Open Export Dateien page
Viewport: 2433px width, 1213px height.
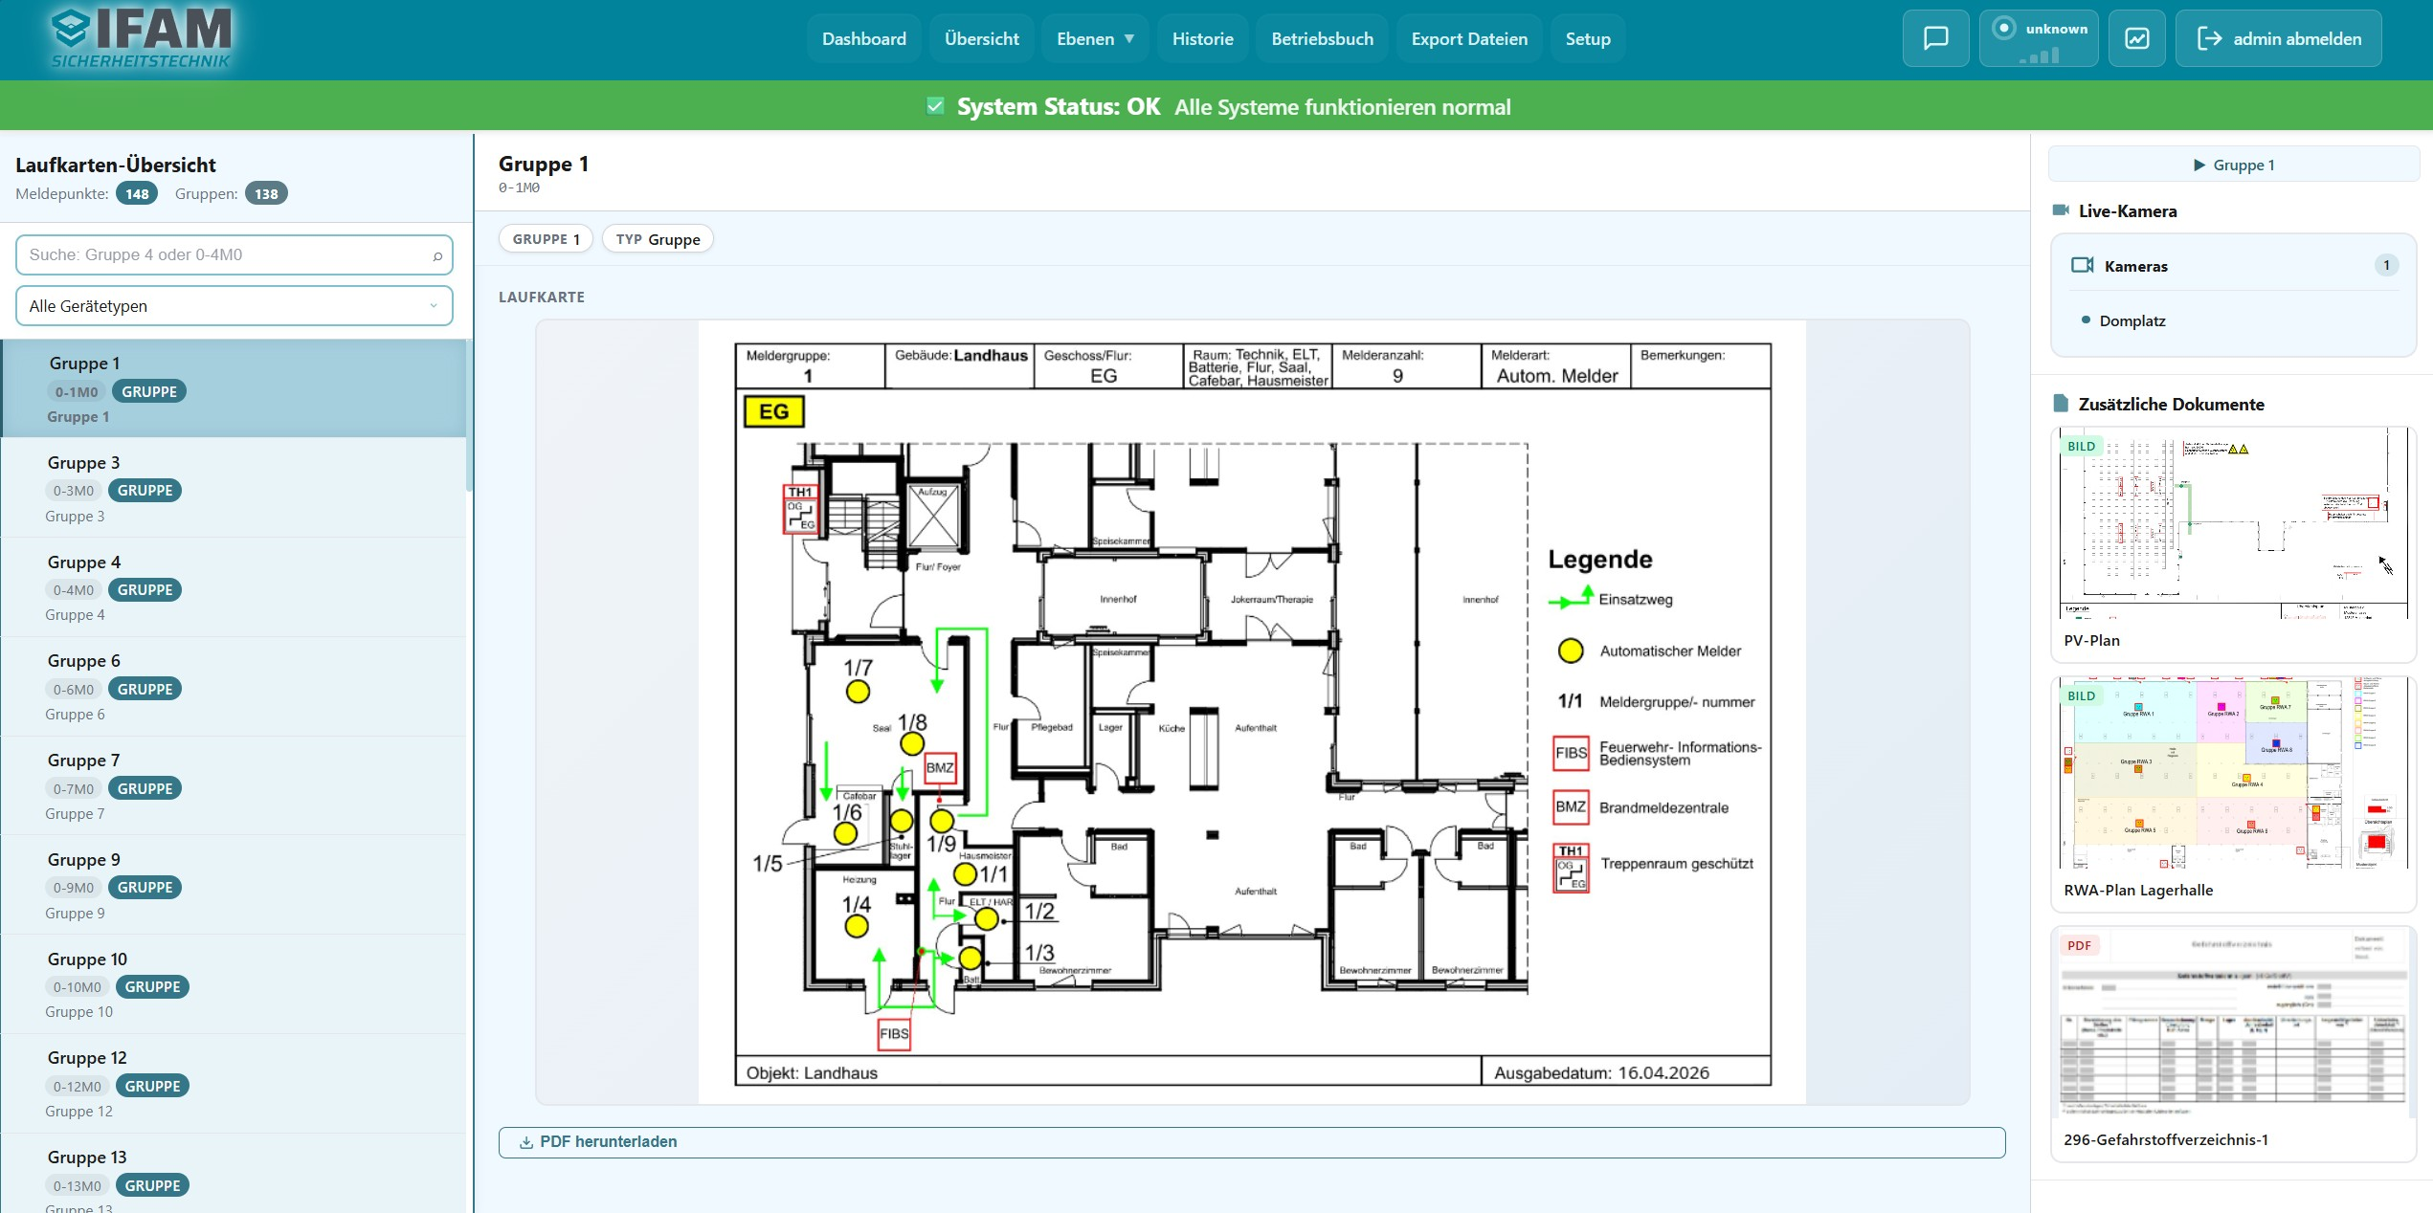coord(1469,38)
